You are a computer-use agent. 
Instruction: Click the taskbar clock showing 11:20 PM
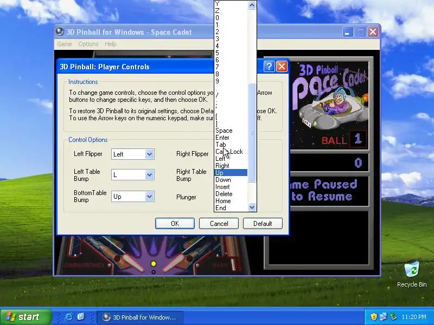click(414, 317)
